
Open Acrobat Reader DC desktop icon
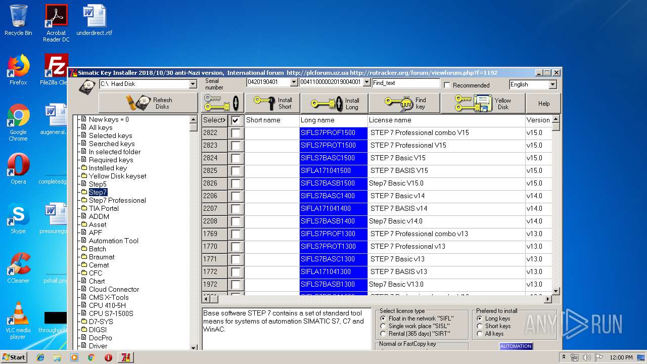(x=56, y=23)
